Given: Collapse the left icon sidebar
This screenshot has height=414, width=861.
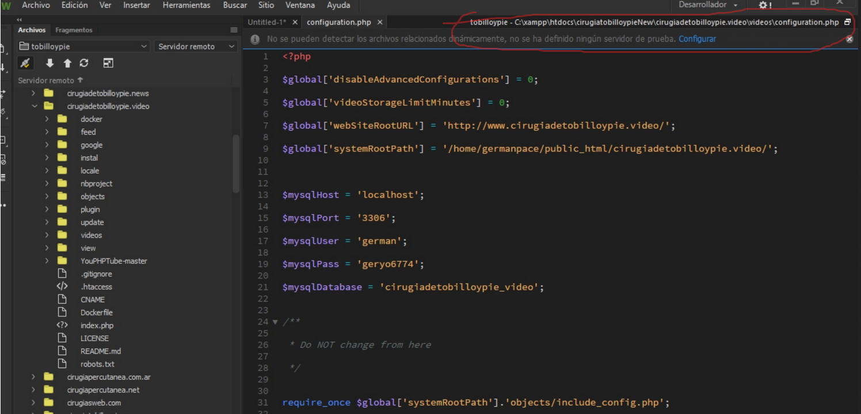Looking at the screenshot, I should (x=18, y=19).
